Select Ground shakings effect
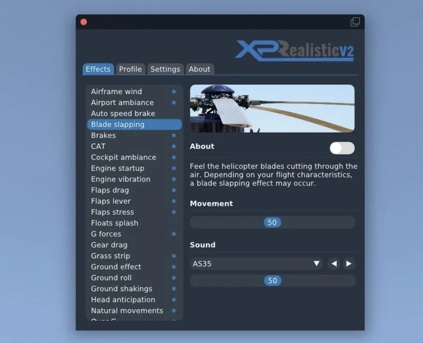Image resolution: width=423 pixels, height=343 pixels. click(x=134, y=289)
